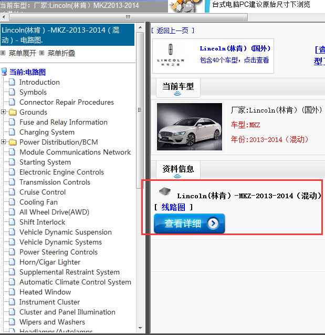The height and width of the screenshot is (335, 325).
Task: Click the page icon beside Horn/Cigar Lighter
Action: [12, 262]
